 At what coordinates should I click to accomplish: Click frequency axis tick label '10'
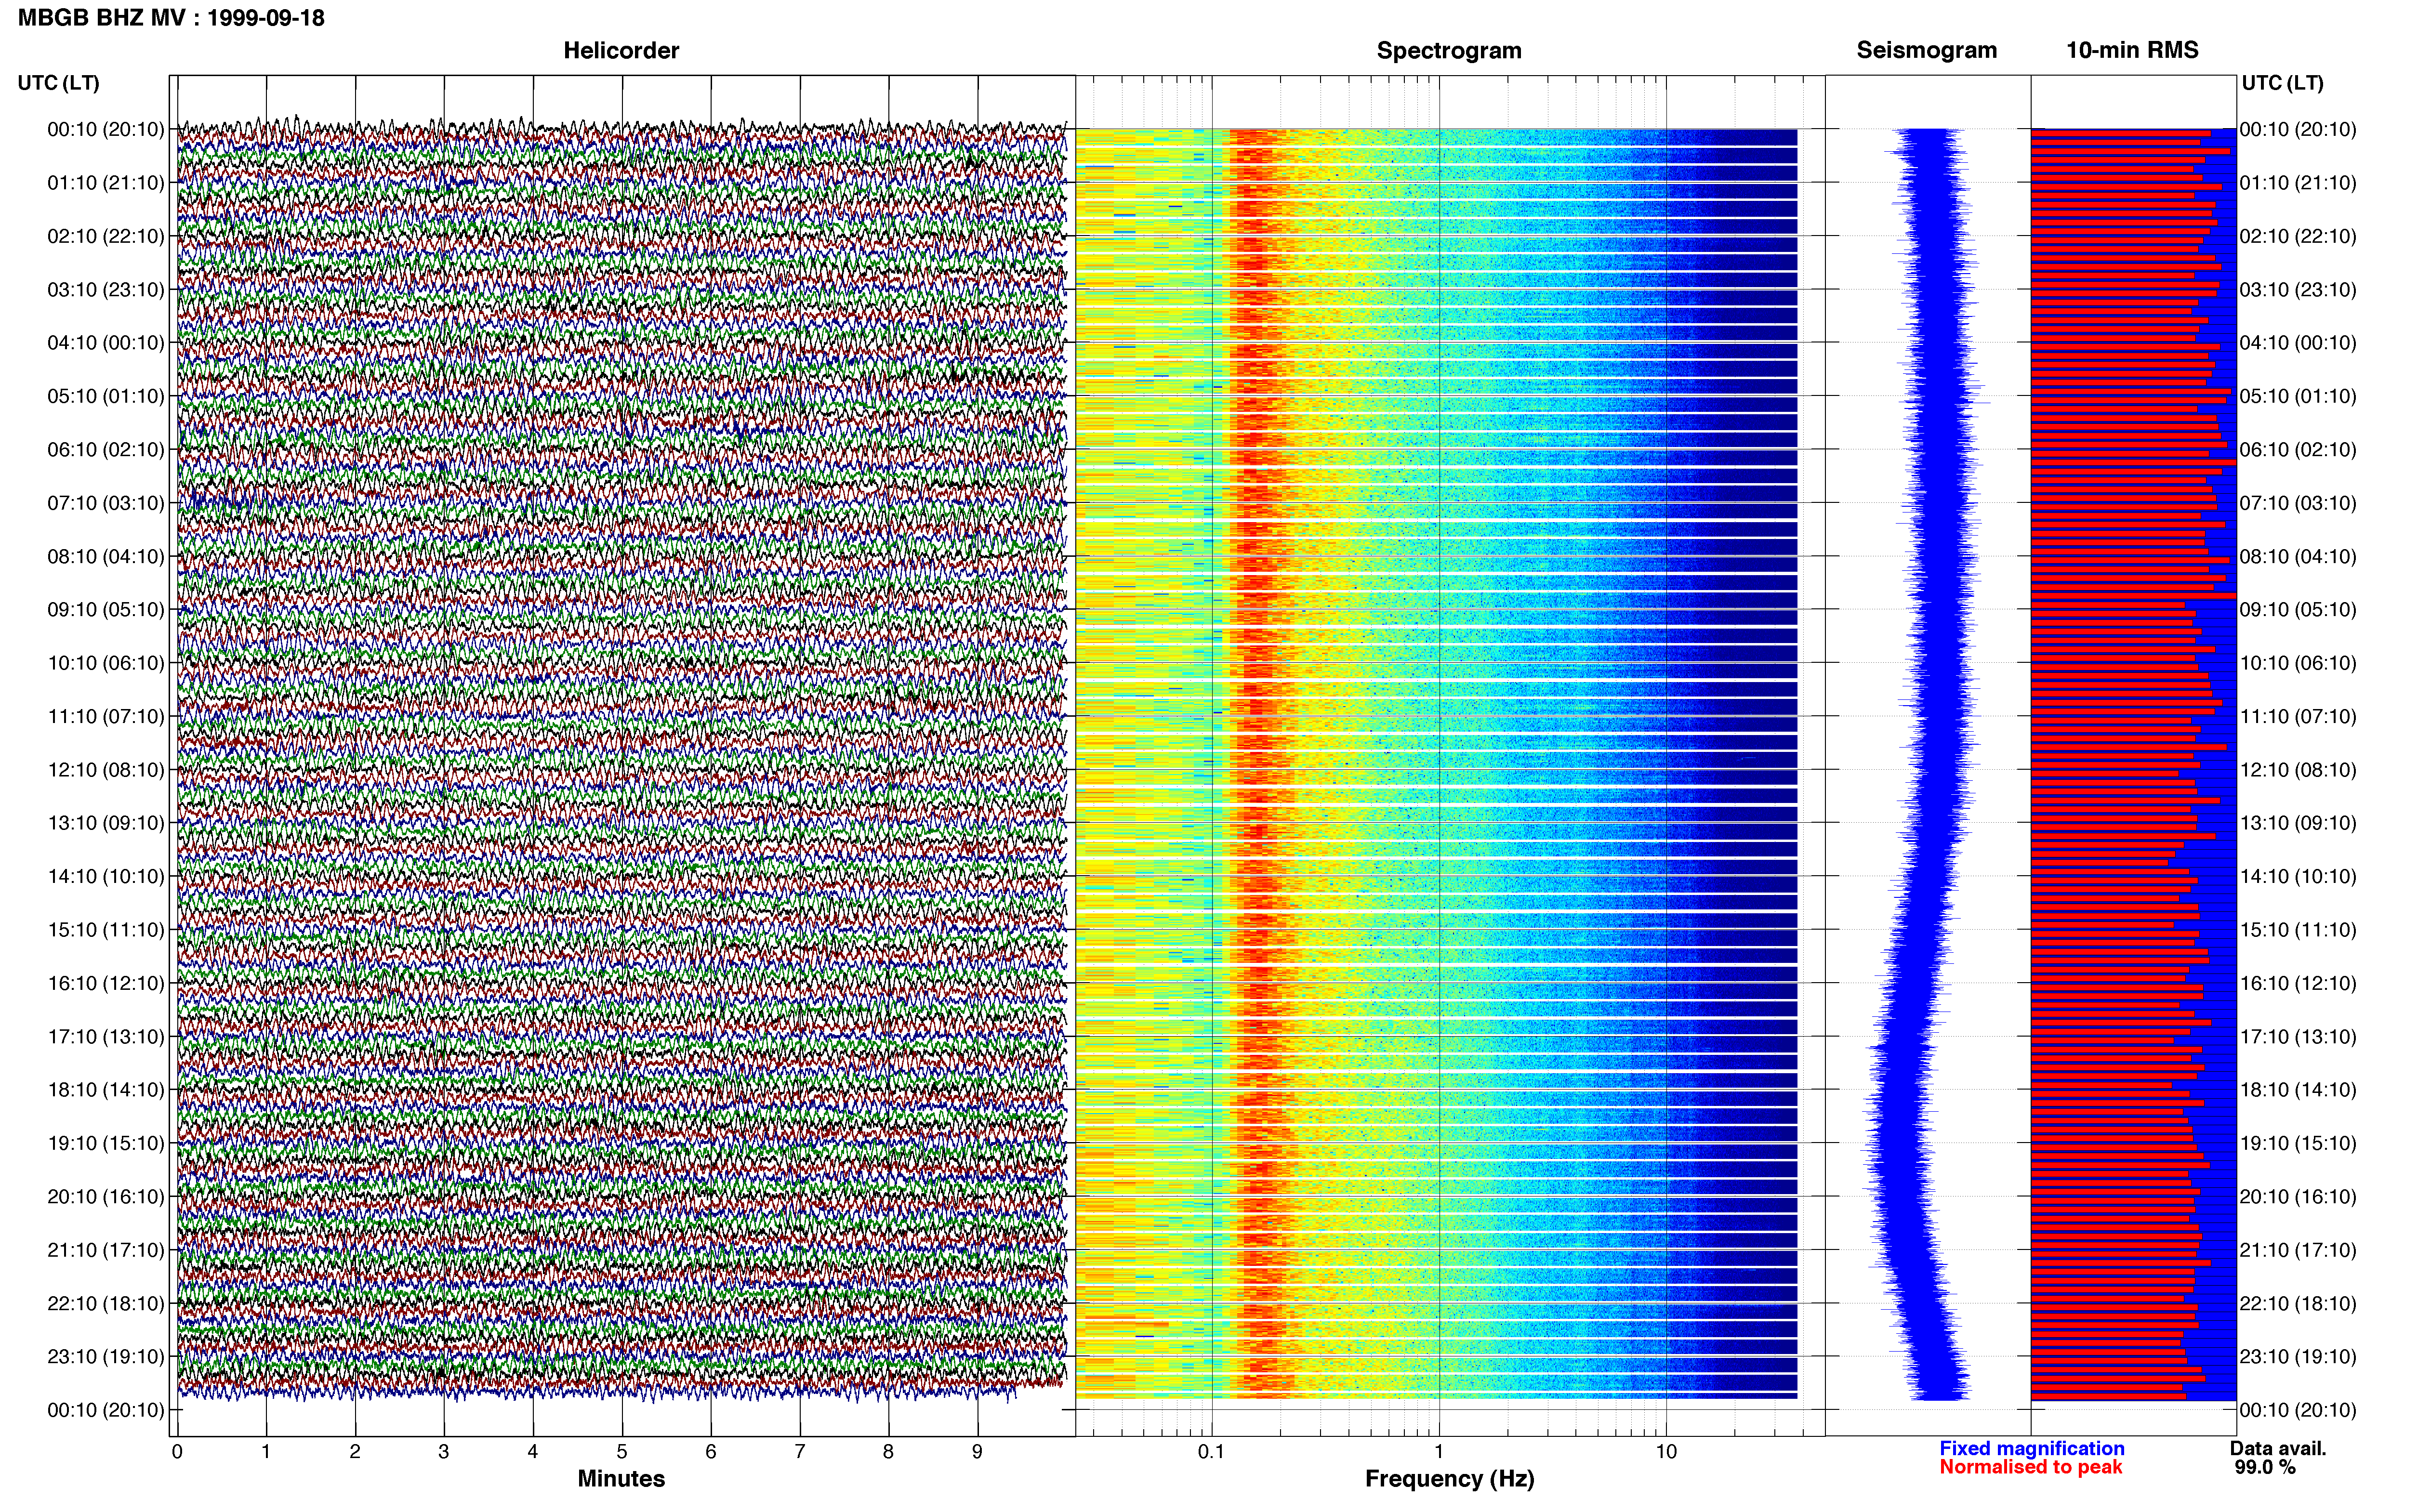[1666, 1452]
